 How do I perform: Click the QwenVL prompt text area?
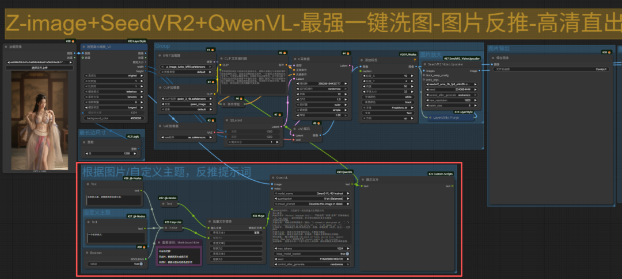312,226
